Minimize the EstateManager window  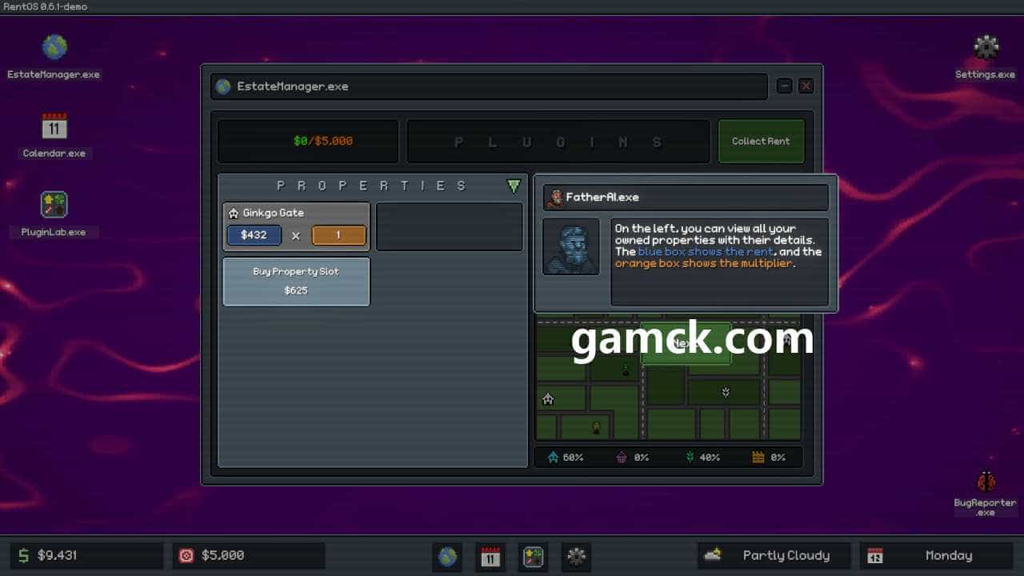784,86
